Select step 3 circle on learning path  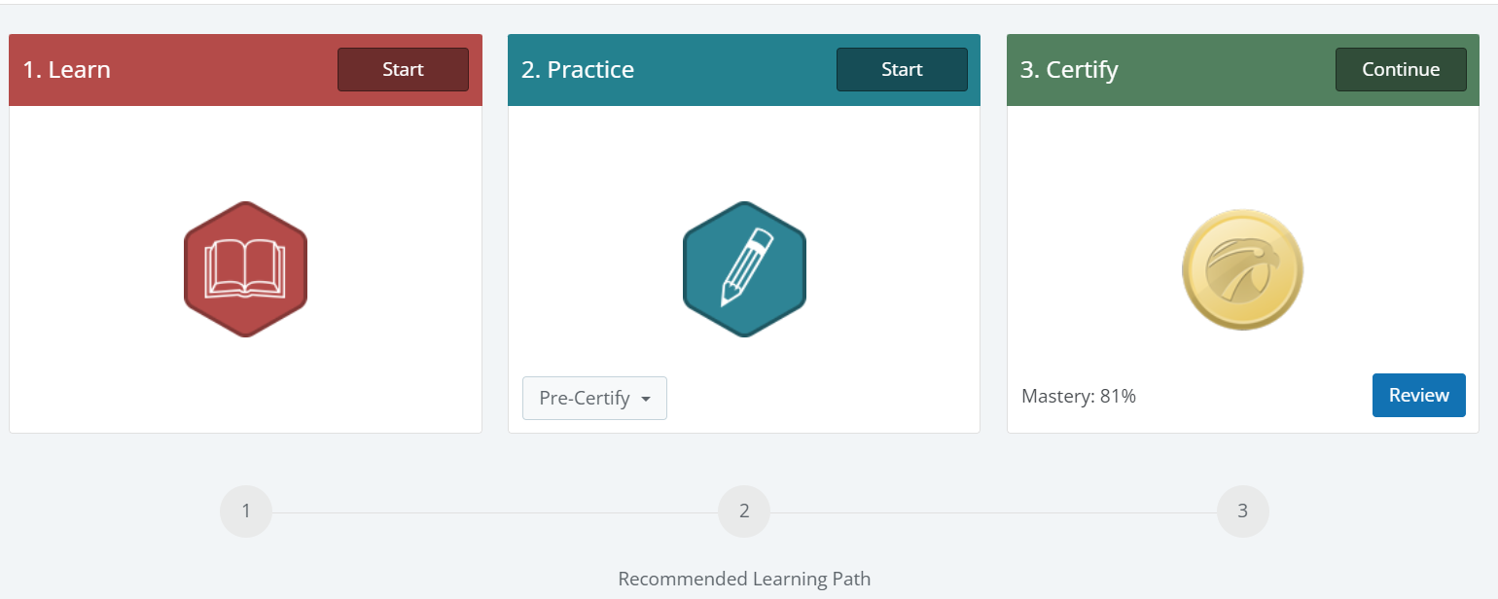tap(1242, 511)
